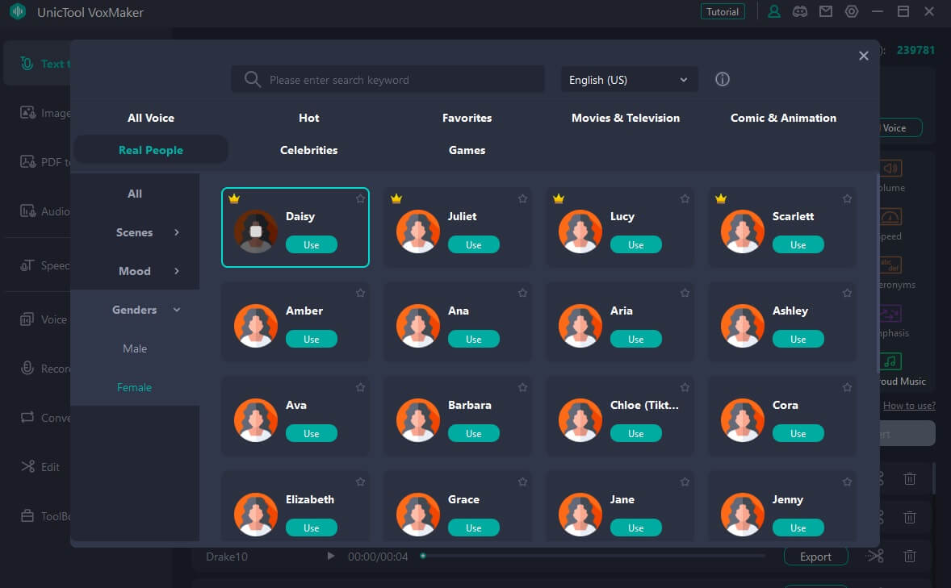Use the Chloe (Tikt...) voice
Screen dimensions: 951x588
point(635,433)
